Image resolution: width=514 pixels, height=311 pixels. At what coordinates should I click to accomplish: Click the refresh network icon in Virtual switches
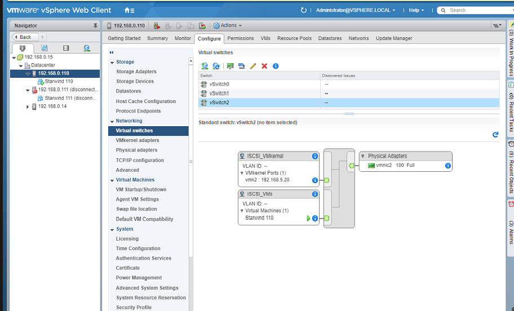(216, 66)
